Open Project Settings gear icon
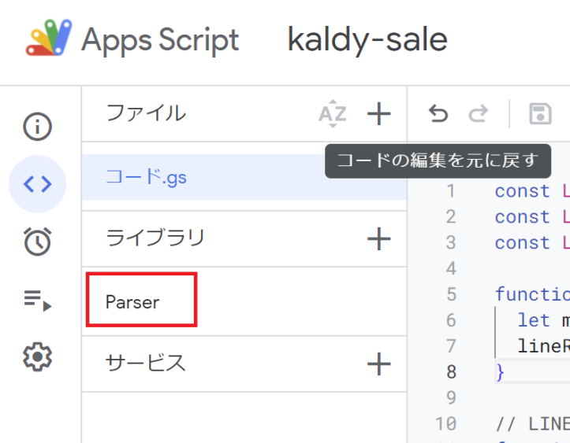The height and width of the screenshot is (443, 570). click(x=37, y=357)
